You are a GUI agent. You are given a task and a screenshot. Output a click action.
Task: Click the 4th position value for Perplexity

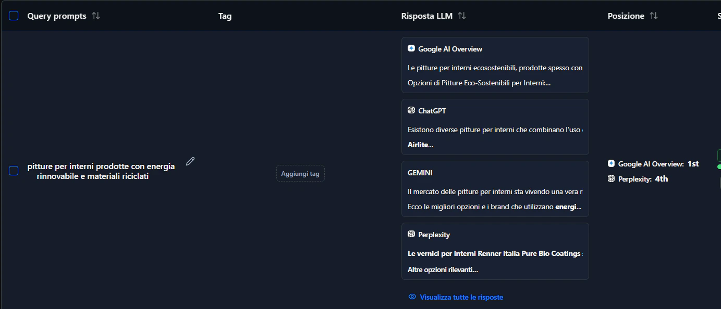[x=662, y=178]
